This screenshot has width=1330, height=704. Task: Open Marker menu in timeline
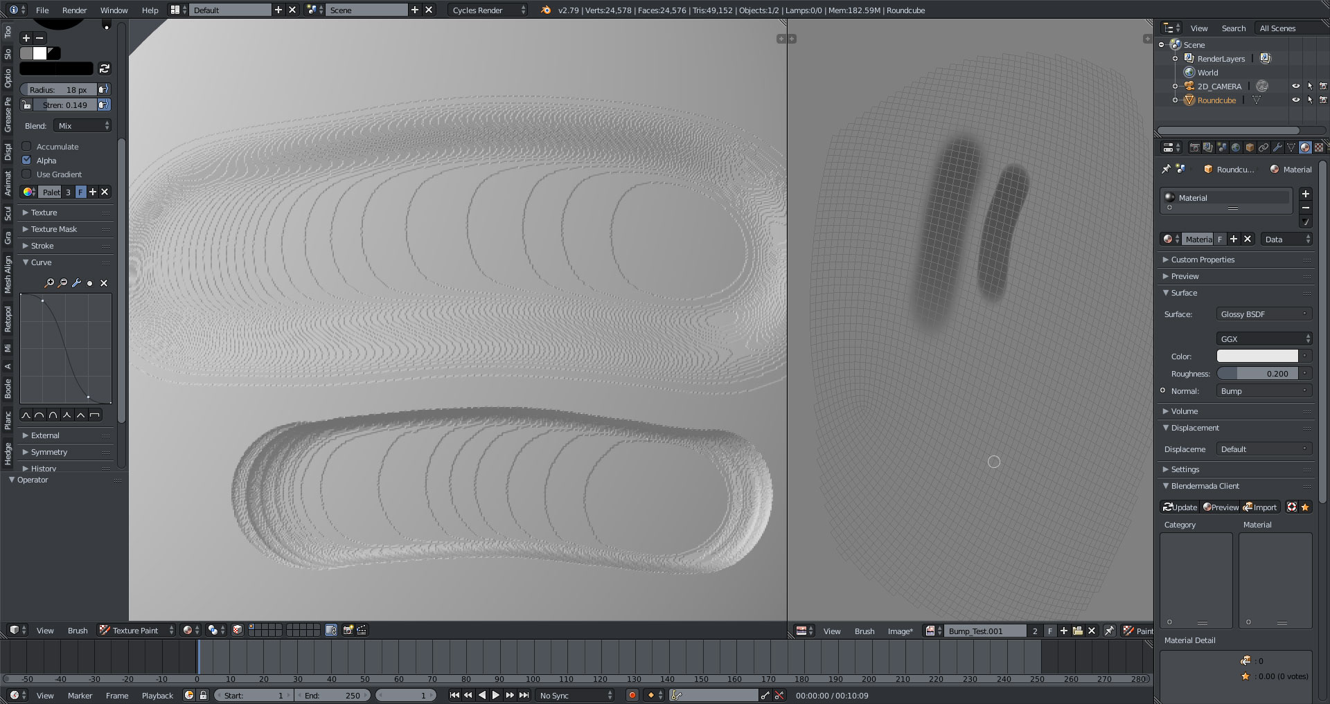pos(80,696)
